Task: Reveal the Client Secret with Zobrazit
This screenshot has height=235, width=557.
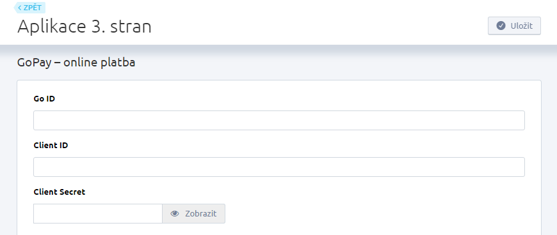Action: coord(193,214)
